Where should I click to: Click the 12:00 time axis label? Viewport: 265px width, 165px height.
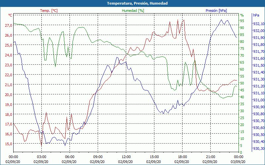[x=126, y=157]
